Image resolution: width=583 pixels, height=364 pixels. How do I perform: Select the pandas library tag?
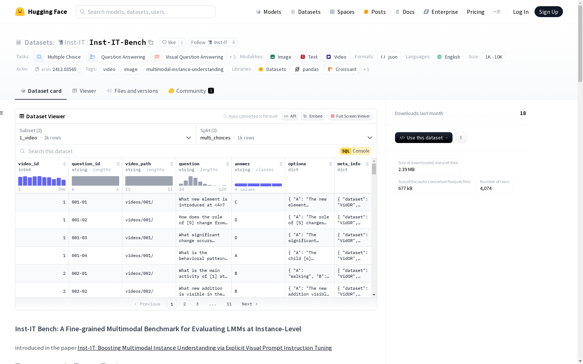click(307, 69)
